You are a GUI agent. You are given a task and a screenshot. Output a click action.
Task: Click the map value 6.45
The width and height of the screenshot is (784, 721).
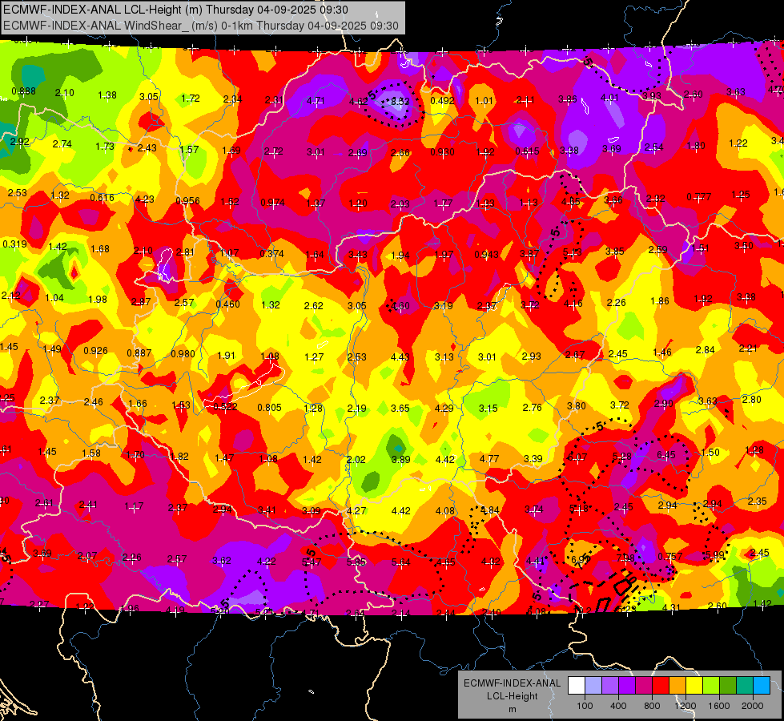[666, 455]
